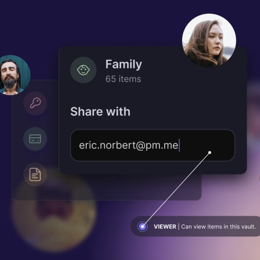Click the blurred yellow circle
This screenshot has height=260, width=260.
point(54,209)
